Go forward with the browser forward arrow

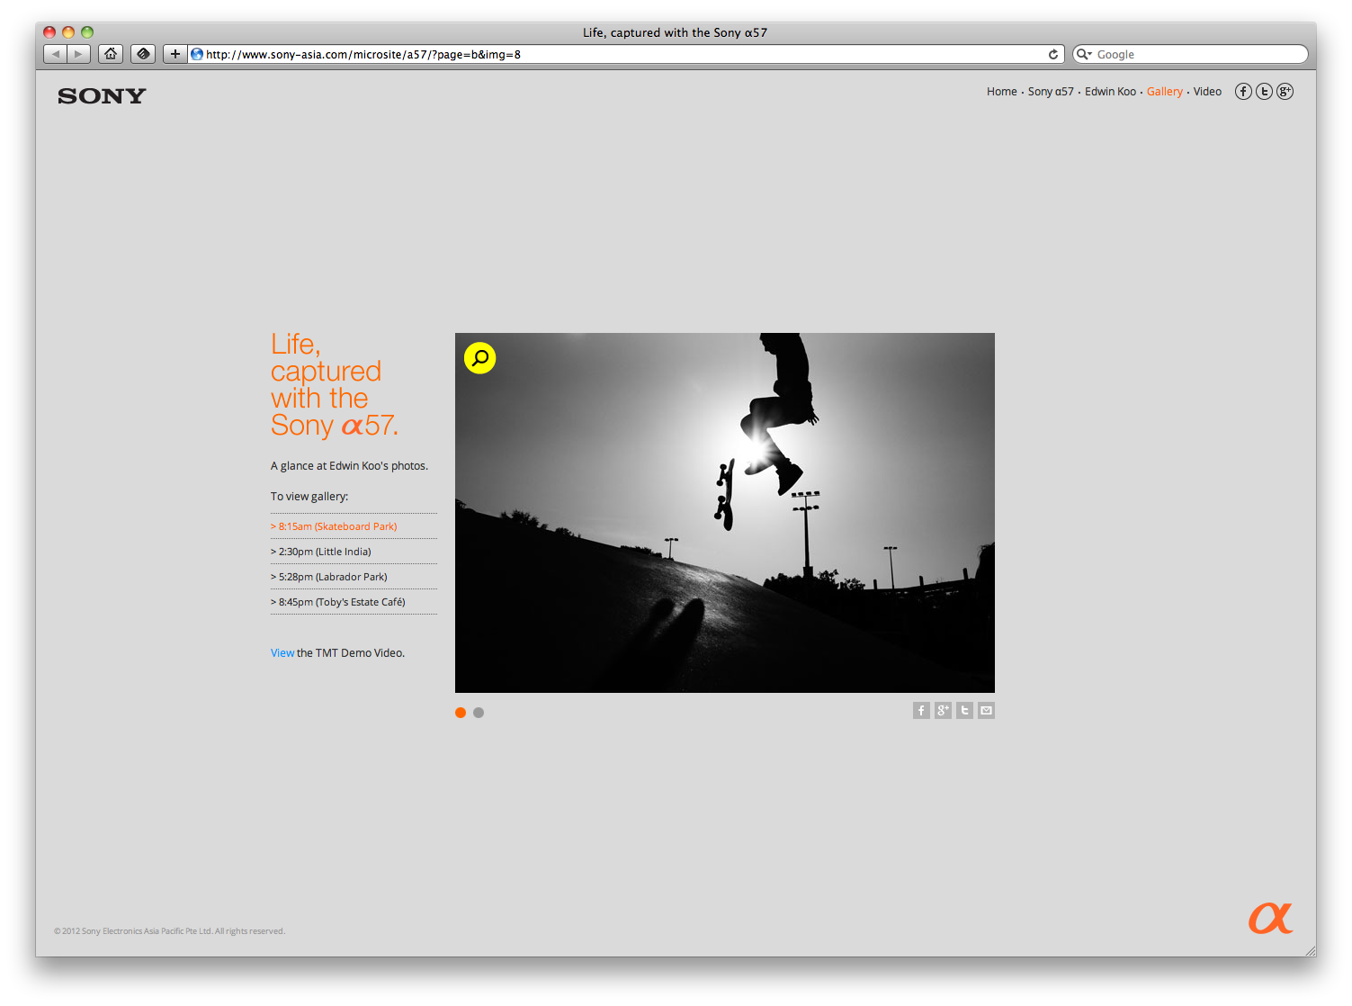coord(79,54)
